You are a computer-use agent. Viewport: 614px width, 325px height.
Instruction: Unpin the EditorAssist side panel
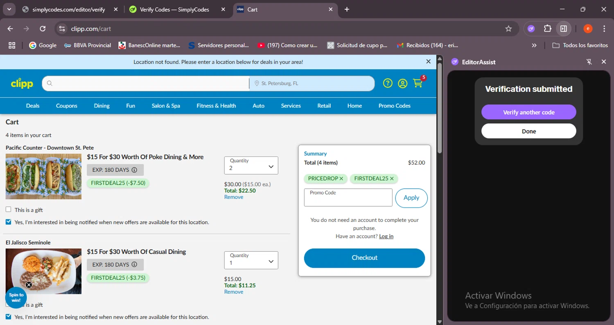tap(589, 62)
